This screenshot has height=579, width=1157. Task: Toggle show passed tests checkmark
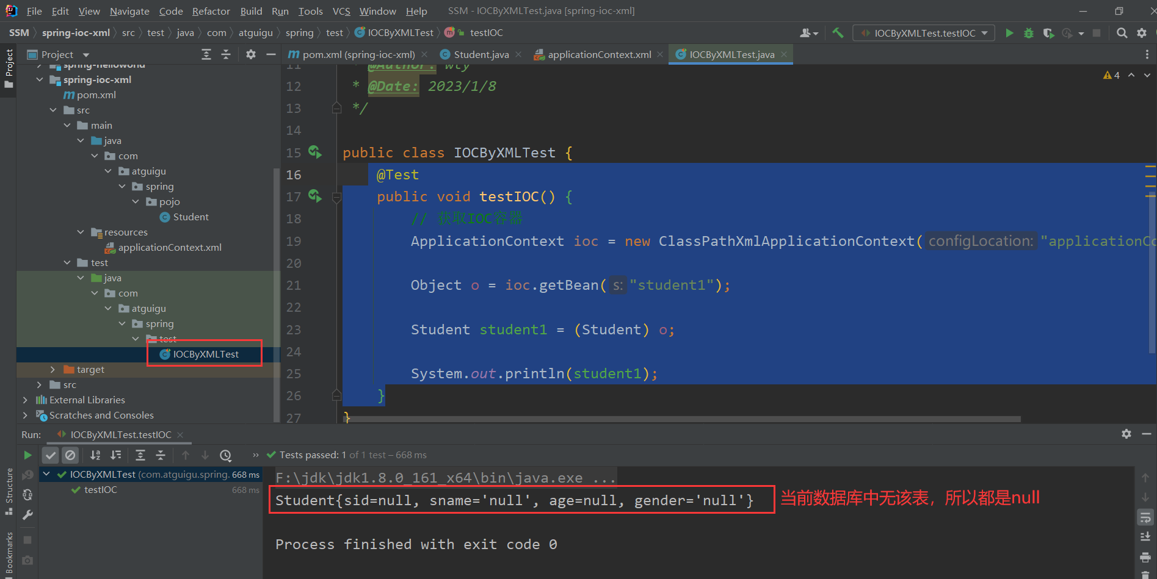point(51,455)
